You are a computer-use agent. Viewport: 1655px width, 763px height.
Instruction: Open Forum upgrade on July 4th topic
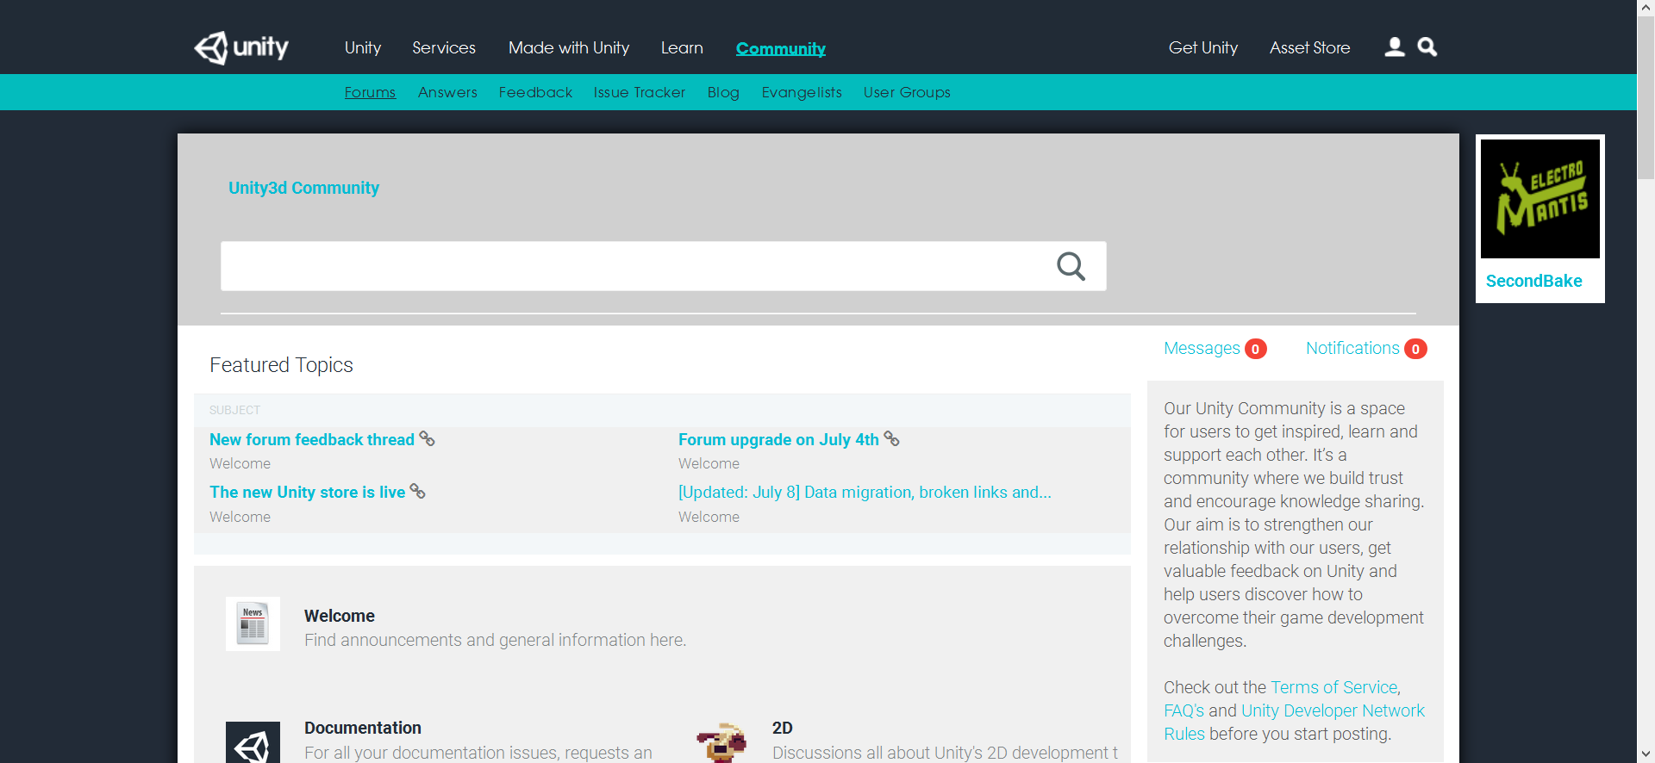[x=778, y=439]
